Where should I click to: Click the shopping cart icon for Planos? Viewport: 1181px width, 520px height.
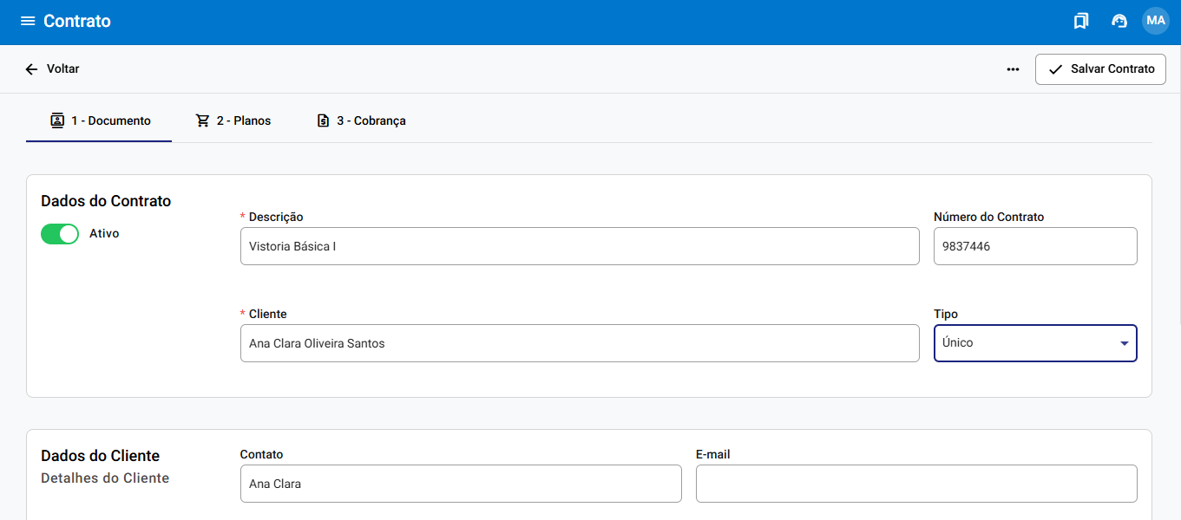[202, 120]
